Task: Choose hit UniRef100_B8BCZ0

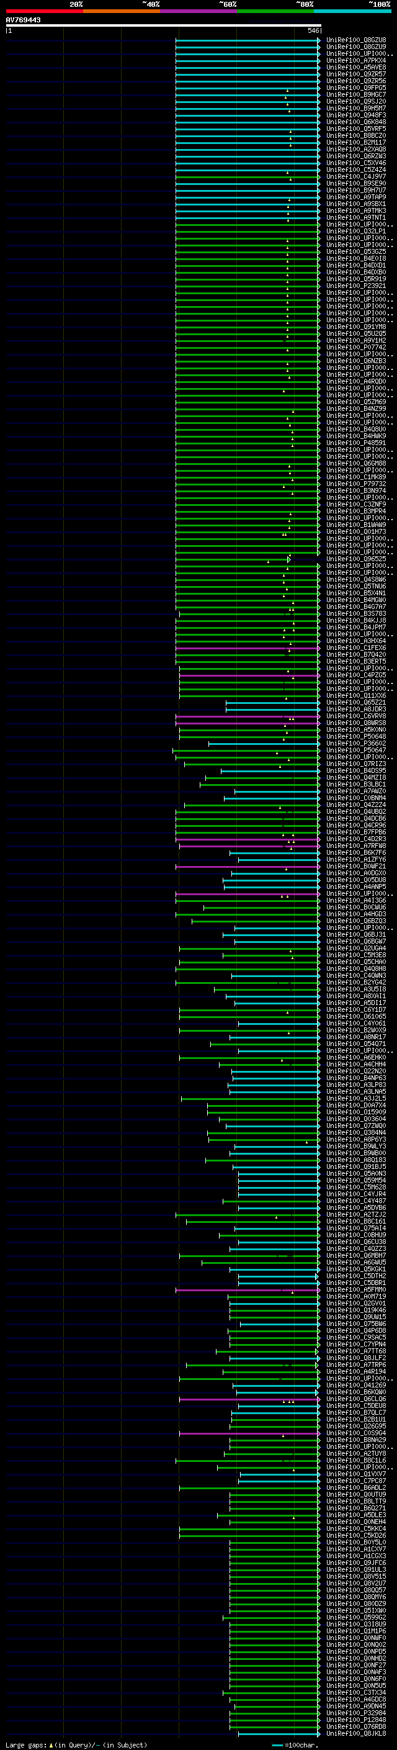Action: coord(356,136)
